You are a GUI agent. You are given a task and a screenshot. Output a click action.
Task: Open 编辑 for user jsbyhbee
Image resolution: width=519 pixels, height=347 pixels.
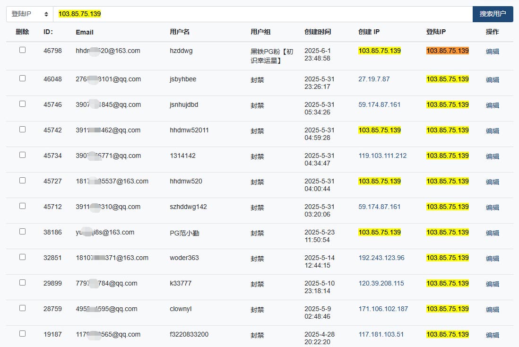tap(492, 80)
